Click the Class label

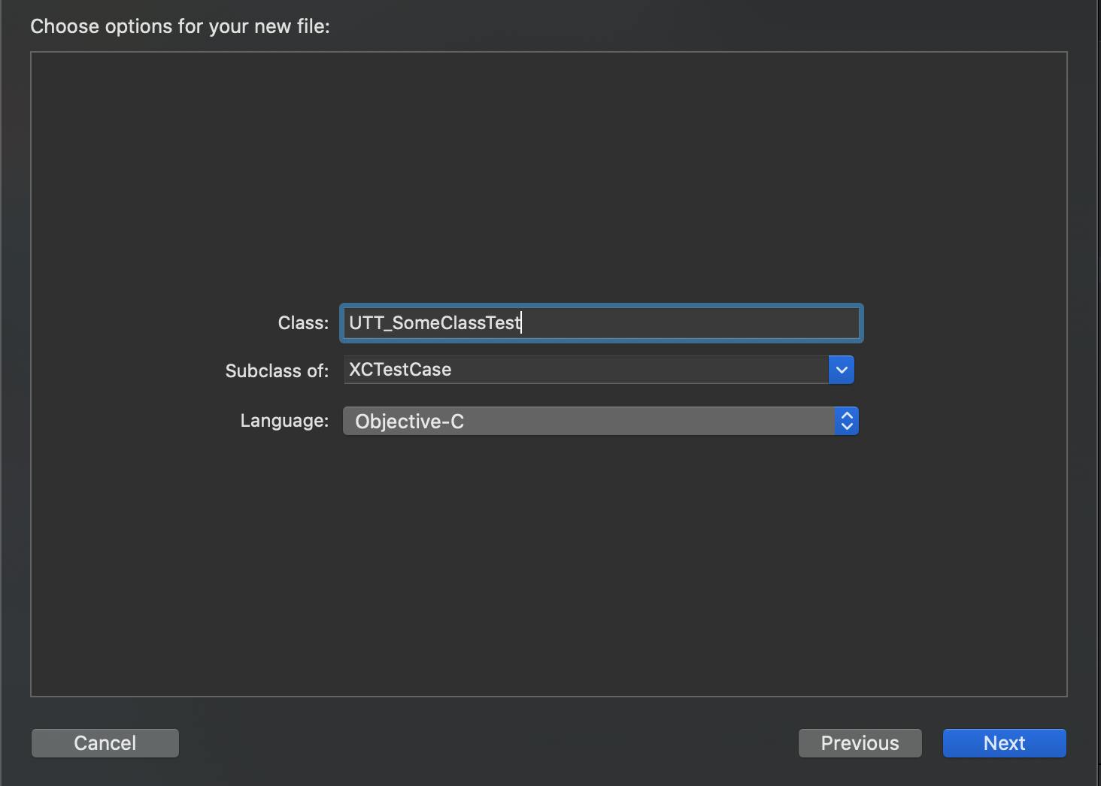point(303,322)
